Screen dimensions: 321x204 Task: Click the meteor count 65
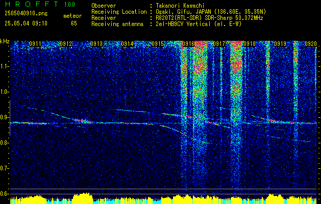[74, 23]
